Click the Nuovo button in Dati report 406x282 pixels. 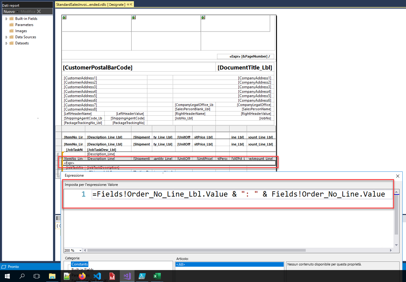9,11
